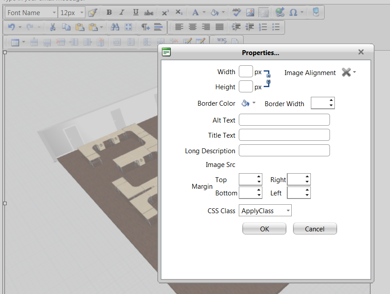Click the Undo arrow icon
Screen dimensions: 390x294
click(x=12, y=27)
